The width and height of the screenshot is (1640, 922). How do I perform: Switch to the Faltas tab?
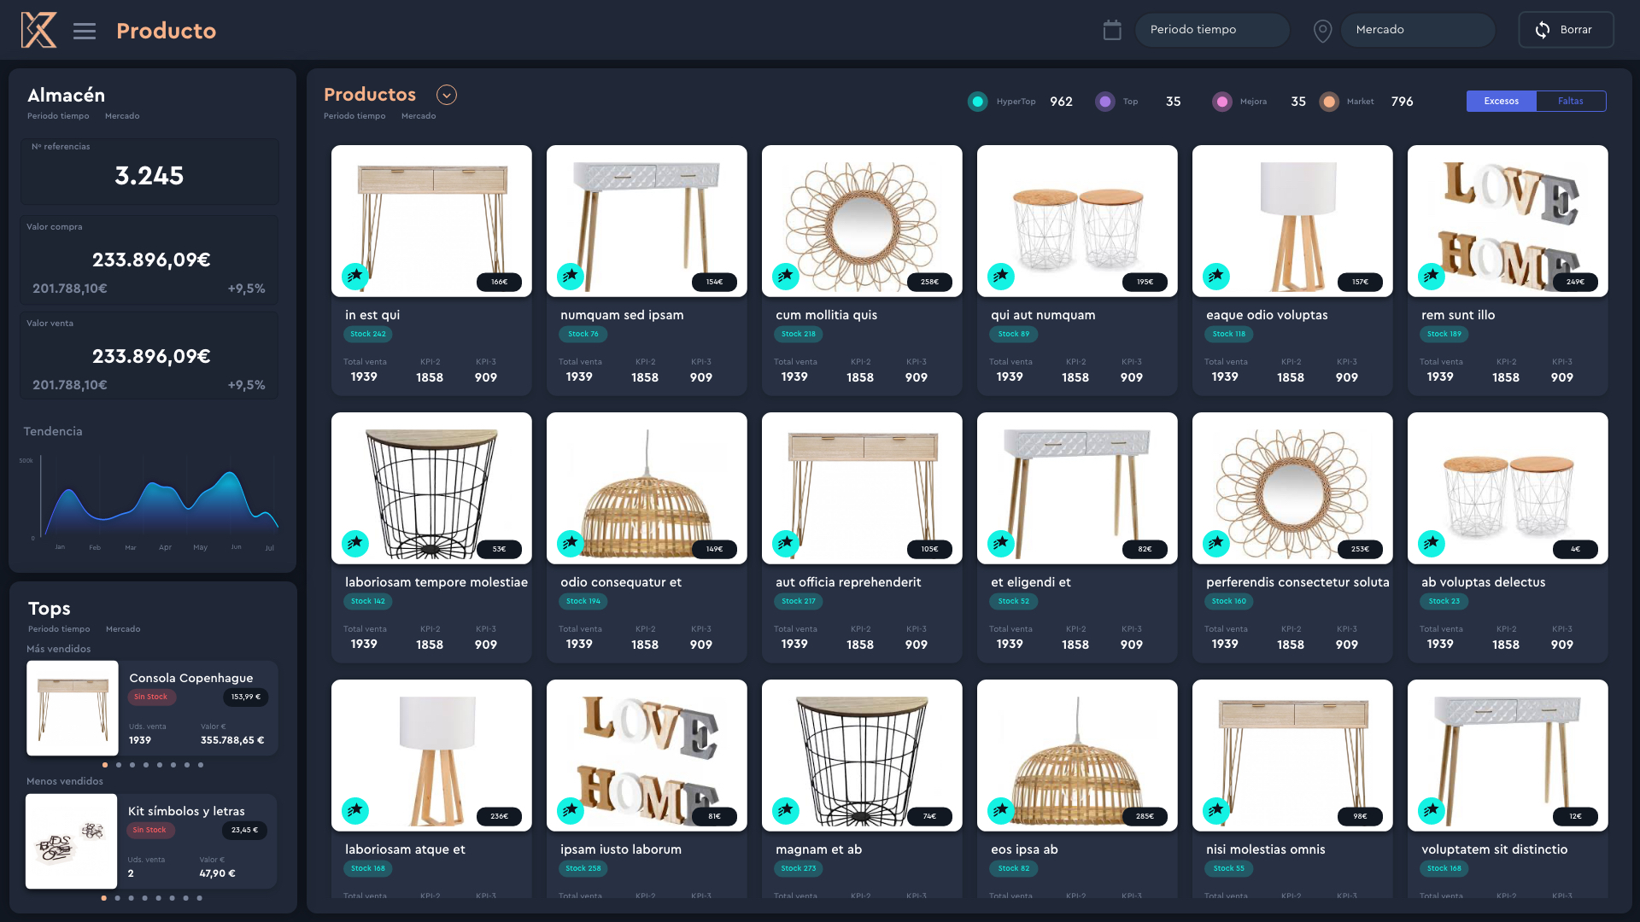[1570, 101]
